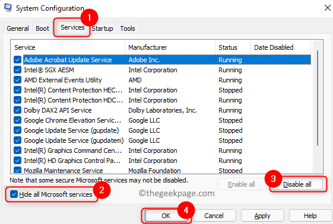
Task: Select Intel(R) Graphics Command Center service name
Action: pyautogui.click(x=73, y=151)
